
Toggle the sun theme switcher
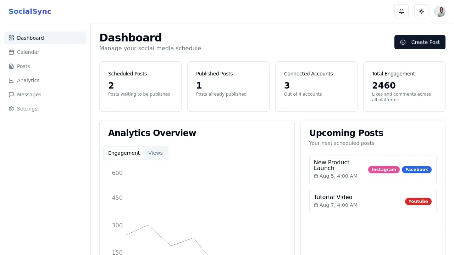[x=421, y=11]
